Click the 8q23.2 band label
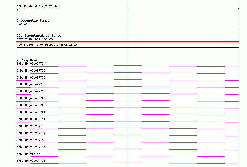Viewport: 247px width, 167px height. pyautogui.click(x=22, y=24)
